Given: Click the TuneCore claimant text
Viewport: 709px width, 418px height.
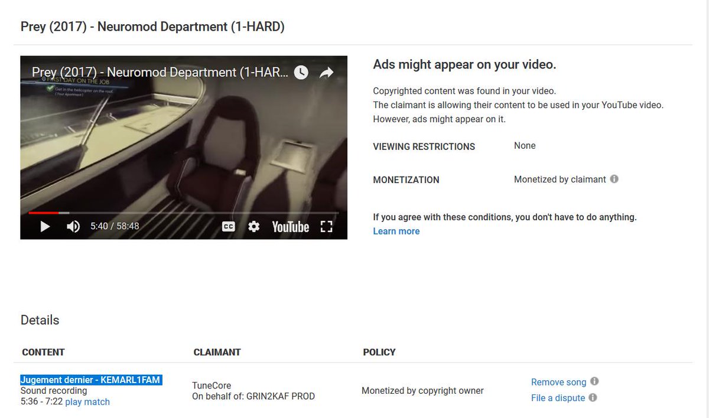Looking at the screenshot, I should (x=212, y=386).
